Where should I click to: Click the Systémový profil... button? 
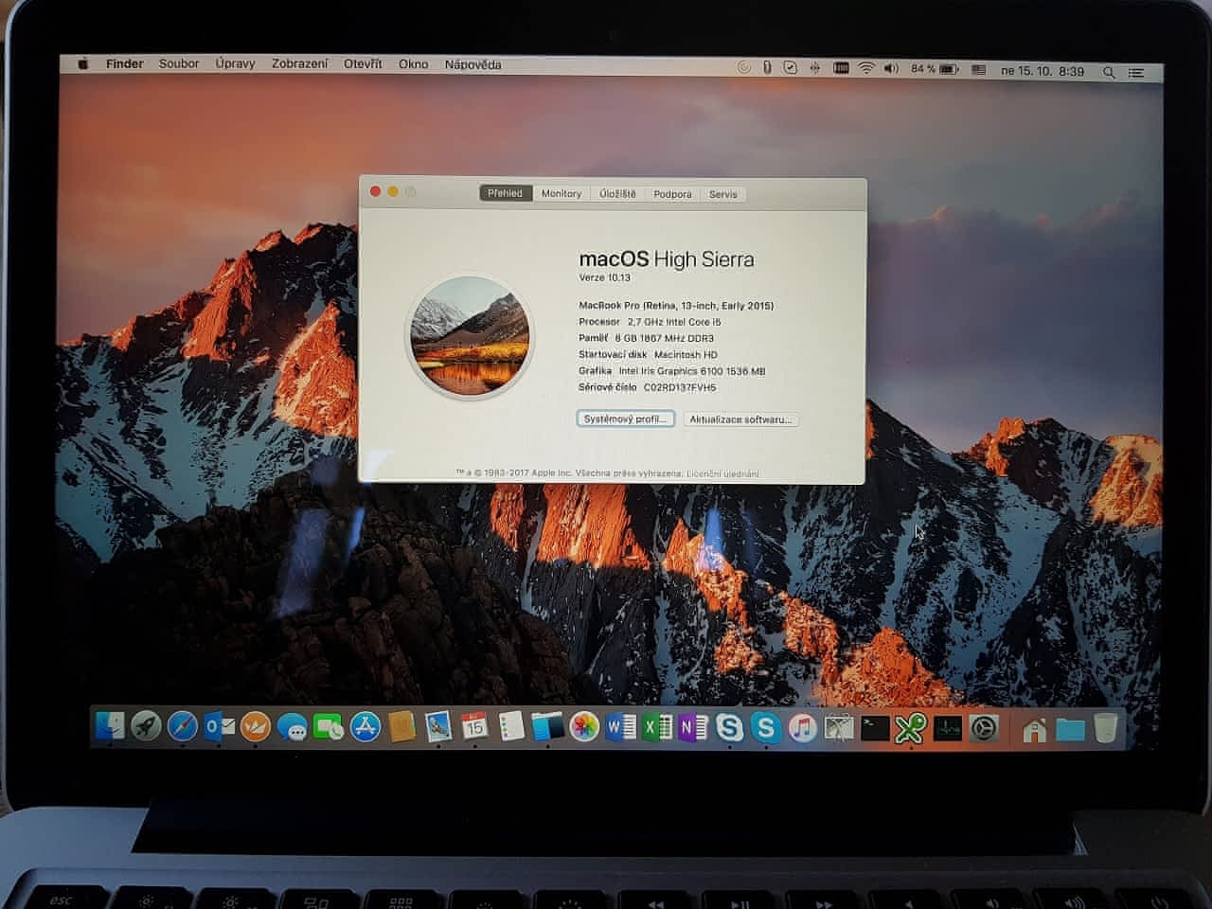[x=625, y=419]
